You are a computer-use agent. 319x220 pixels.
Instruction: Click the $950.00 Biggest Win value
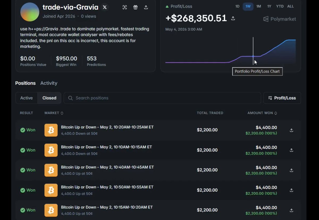pos(66,58)
